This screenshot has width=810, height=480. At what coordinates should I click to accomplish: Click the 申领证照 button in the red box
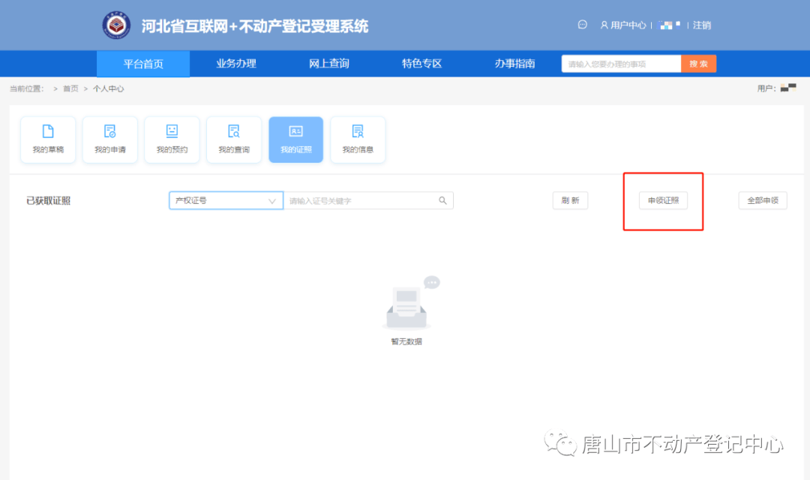(x=663, y=200)
